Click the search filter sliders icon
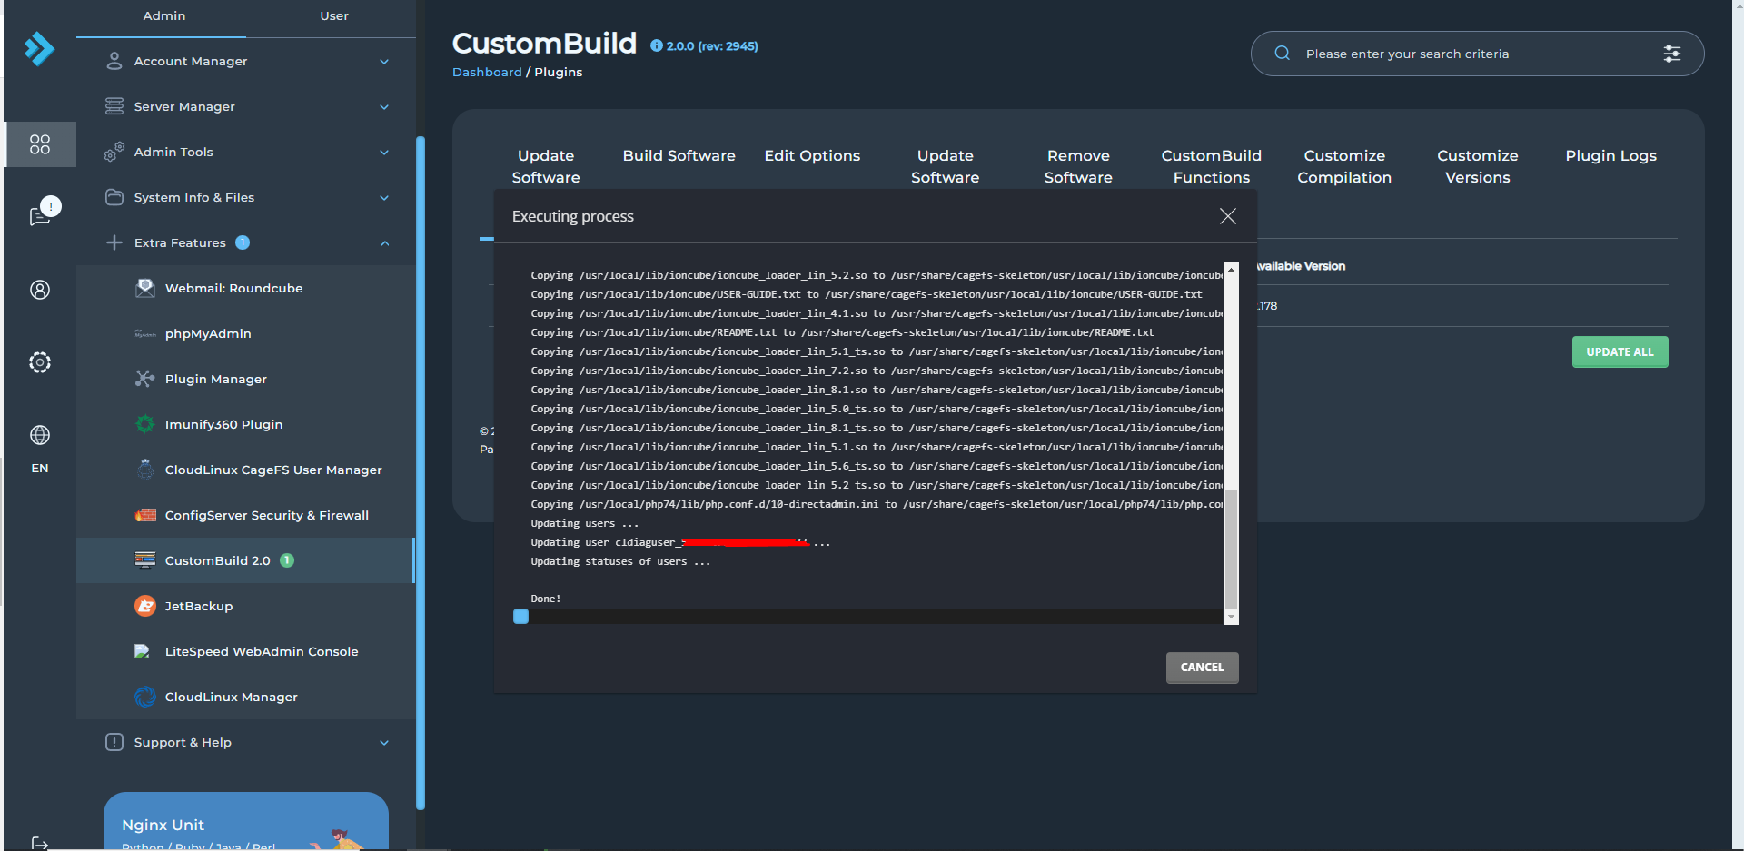This screenshot has height=851, width=1744. pyautogui.click(x=1671, y=54)
